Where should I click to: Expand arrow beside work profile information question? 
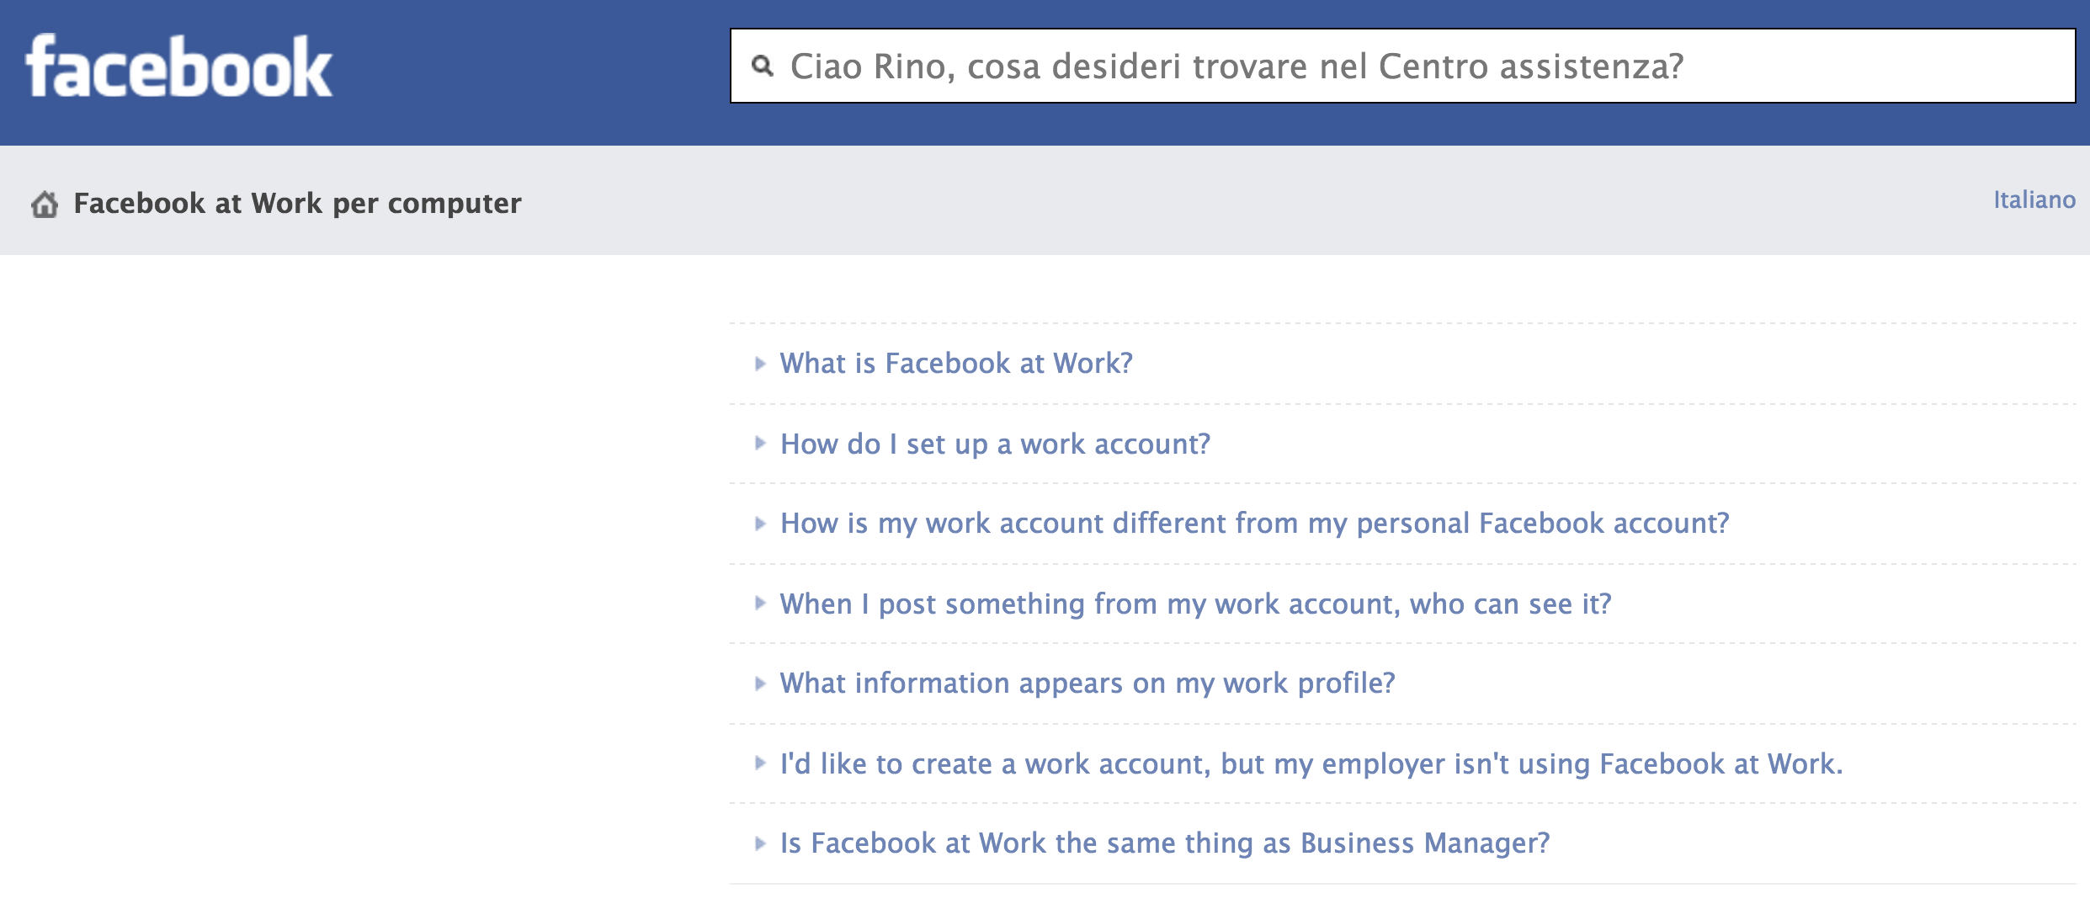760,684
